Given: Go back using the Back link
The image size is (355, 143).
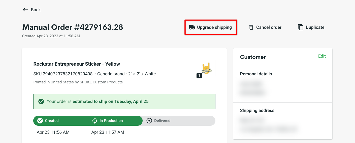Looking at the screenshot, I should (32, 10).
